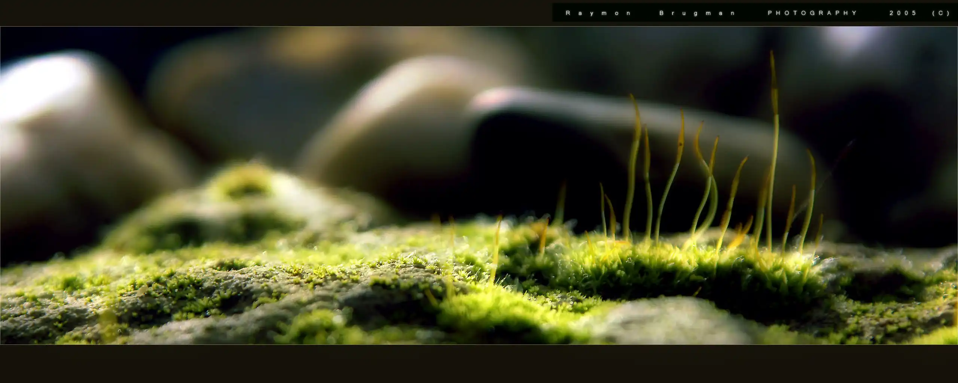This screenshot has width=958, height=383.
Task: Click the "(C)" copyright mark
Action: [x=941, y=13]
